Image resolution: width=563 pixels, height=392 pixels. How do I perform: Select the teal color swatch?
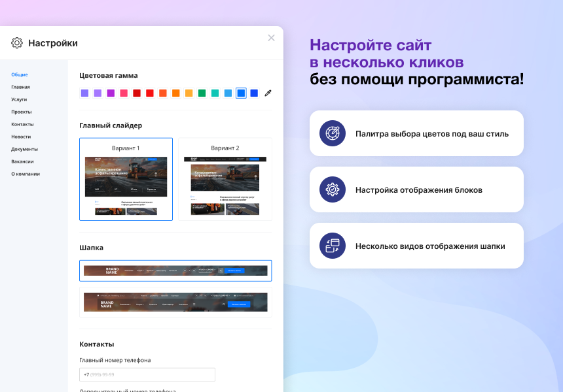click(x=215, y=93)
